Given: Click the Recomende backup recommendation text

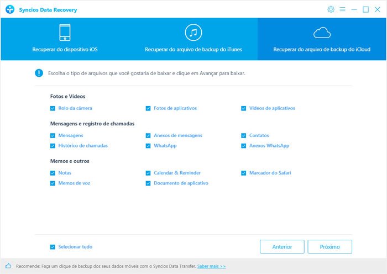Looking at the screenshot, I should (x=106, y=266).
